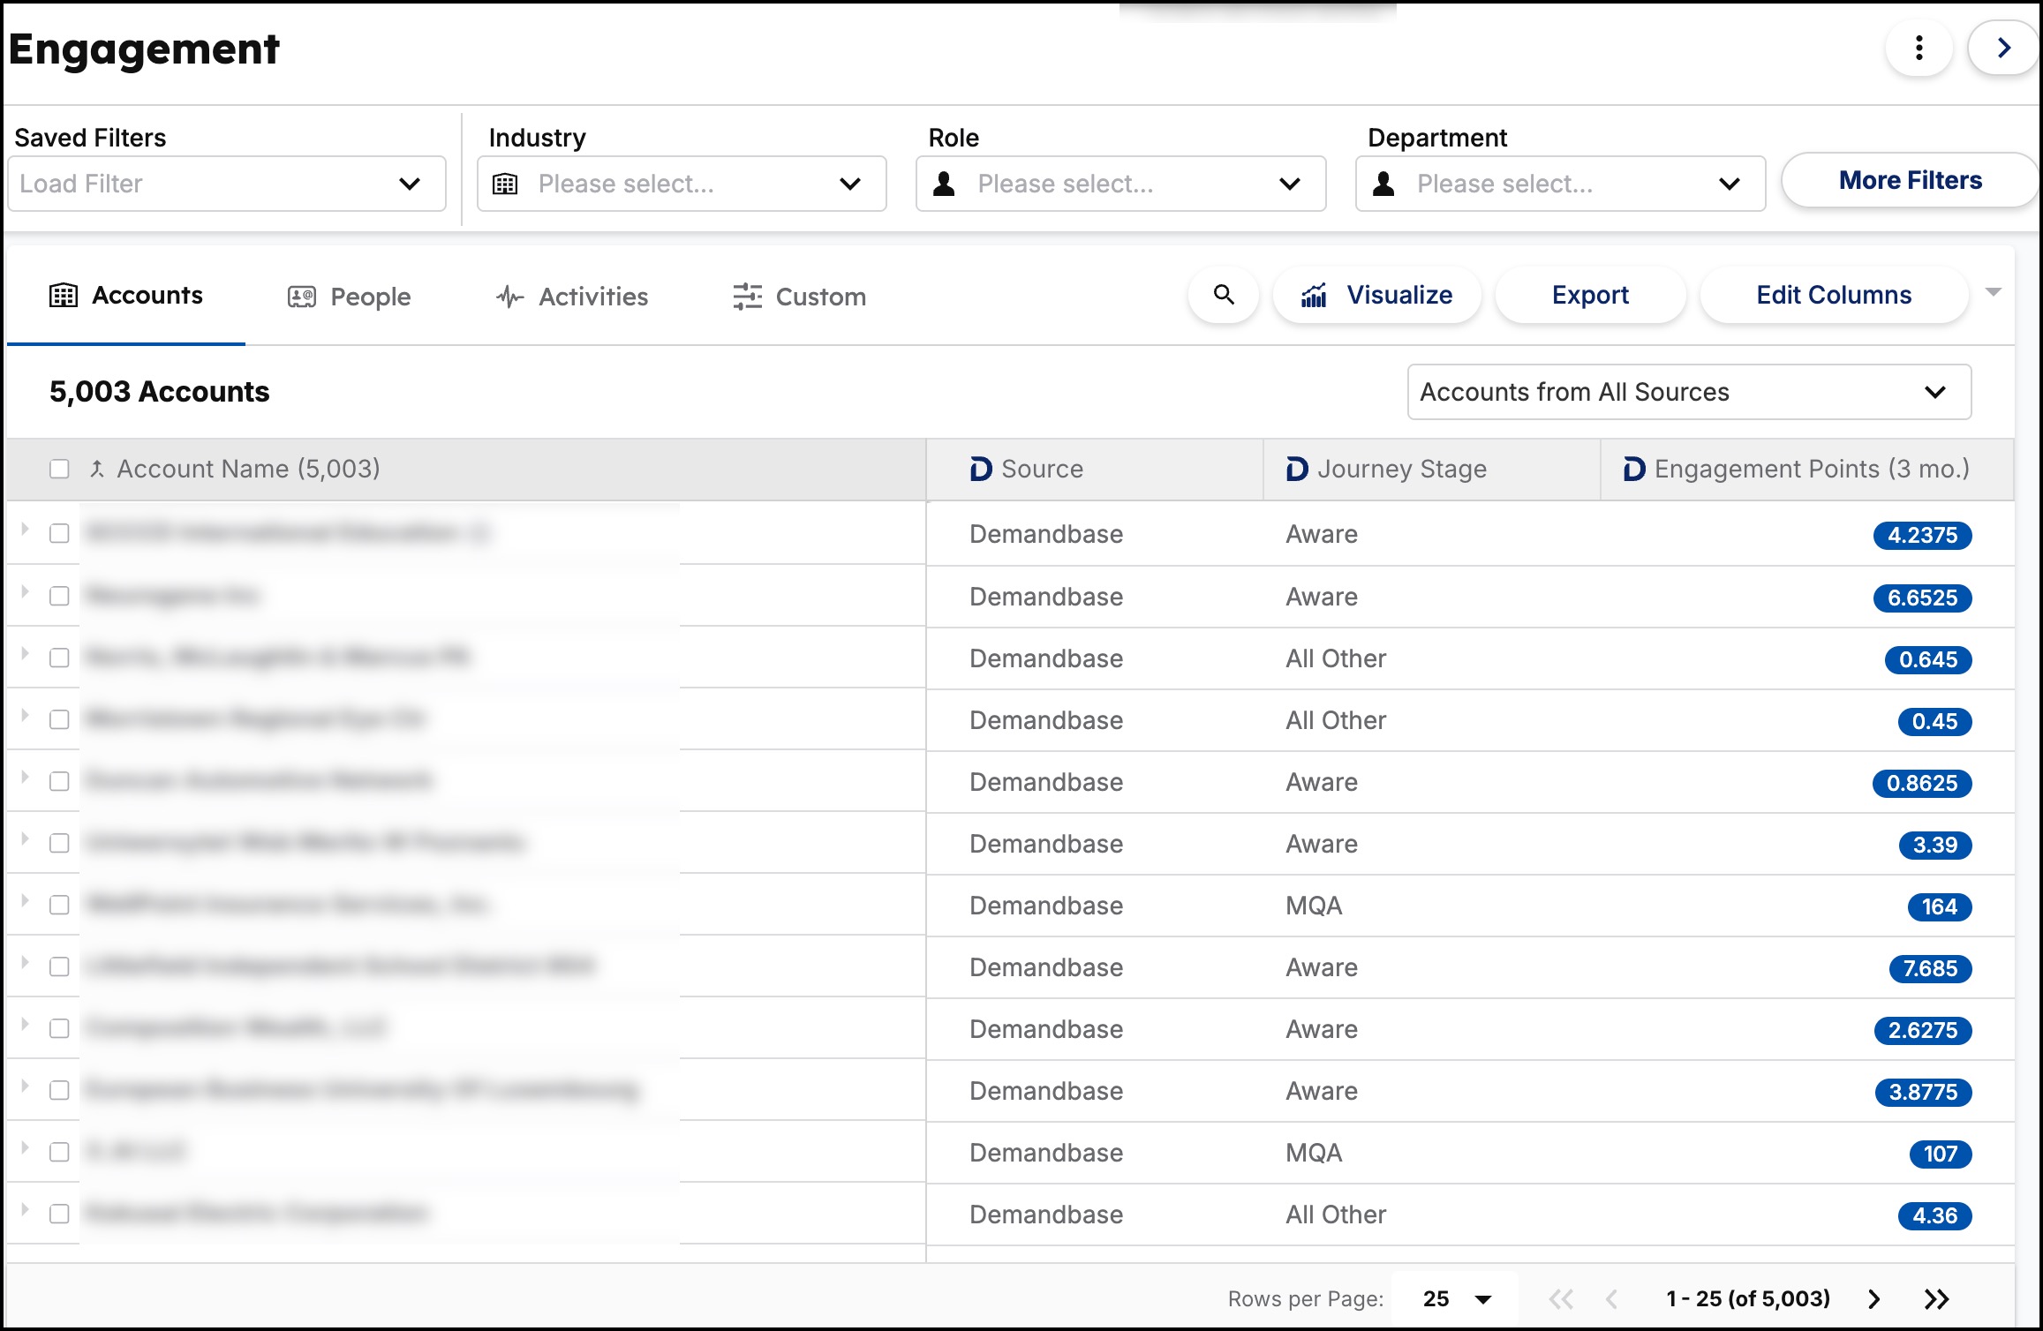Switch to the Activities tab
The image size is (2043, 1331).
point(572,297)
